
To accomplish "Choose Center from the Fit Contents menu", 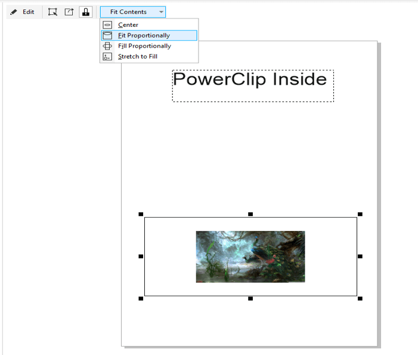I will [149, 25].
